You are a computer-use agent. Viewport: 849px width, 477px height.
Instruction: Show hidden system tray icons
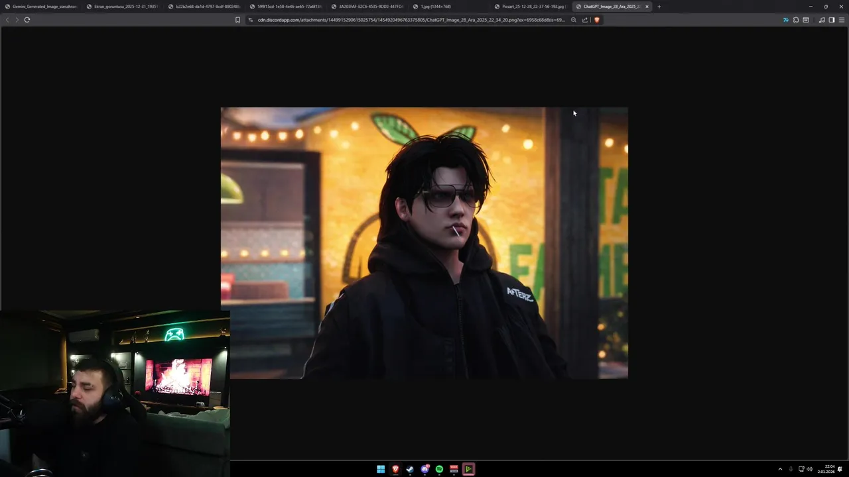(x=780, y=469)
